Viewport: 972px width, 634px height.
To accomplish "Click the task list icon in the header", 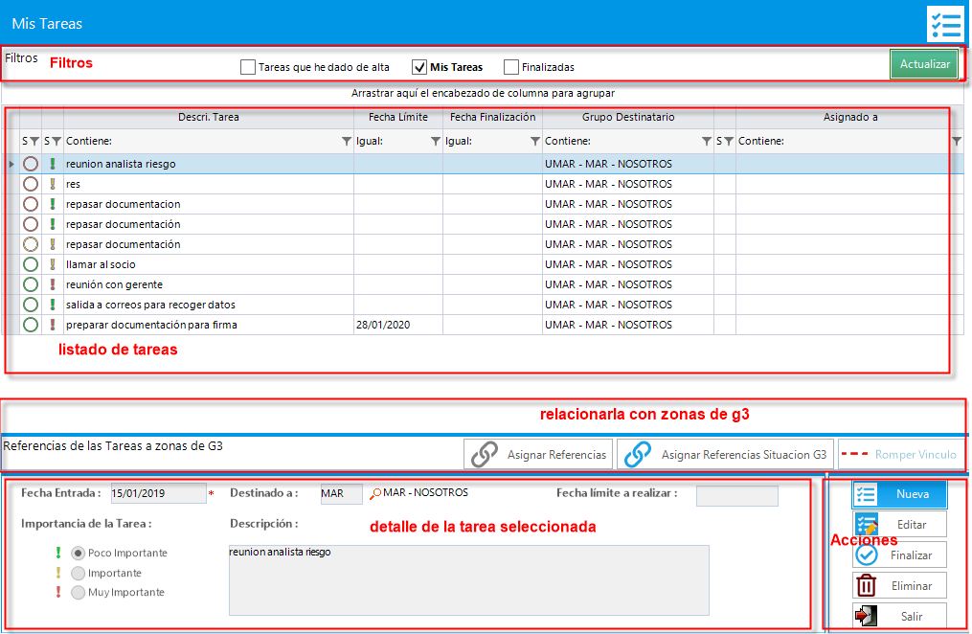I will 945,24.
